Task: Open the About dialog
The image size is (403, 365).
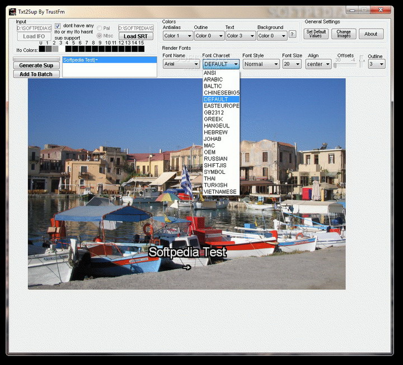Action: click(x=371, y=34)
